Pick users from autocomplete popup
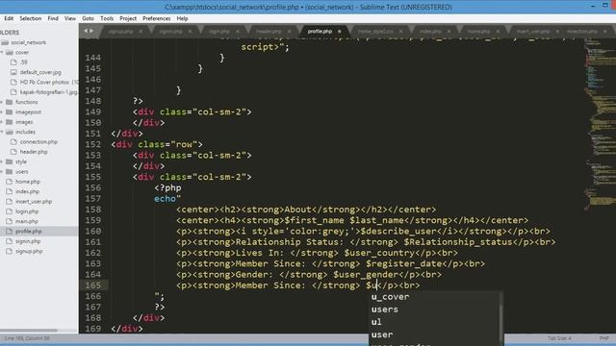 pos(434,309)
